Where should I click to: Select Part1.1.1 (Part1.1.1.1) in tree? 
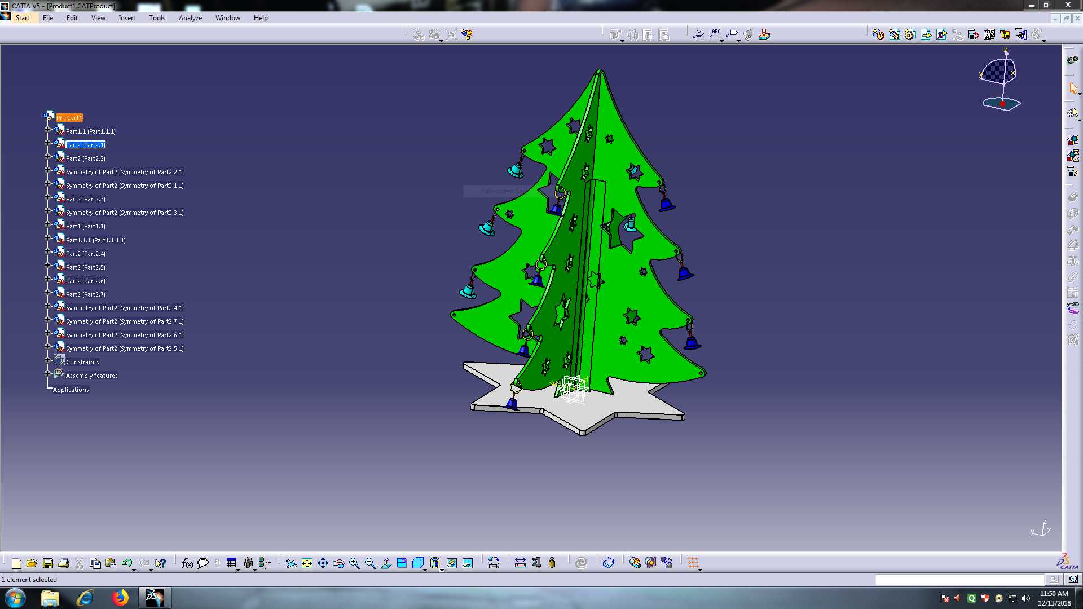point(96,240)
